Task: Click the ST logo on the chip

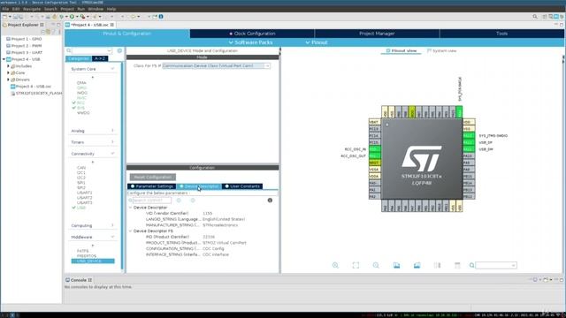Action: point(422,158)
